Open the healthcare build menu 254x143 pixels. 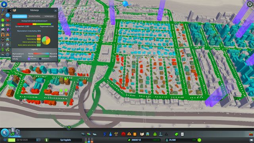click(123, 134)
